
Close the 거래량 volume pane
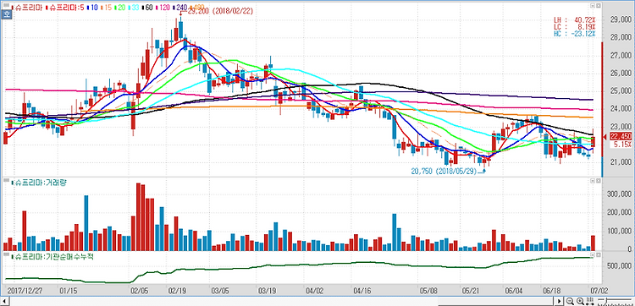pyautogui.click(x=598, y=181)
